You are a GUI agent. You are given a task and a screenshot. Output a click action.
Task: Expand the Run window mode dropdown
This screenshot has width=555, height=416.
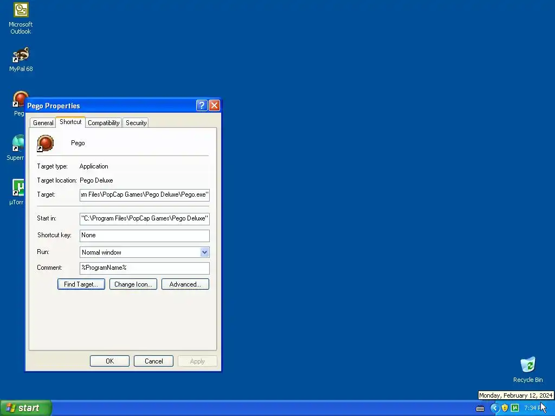[204, 252]
